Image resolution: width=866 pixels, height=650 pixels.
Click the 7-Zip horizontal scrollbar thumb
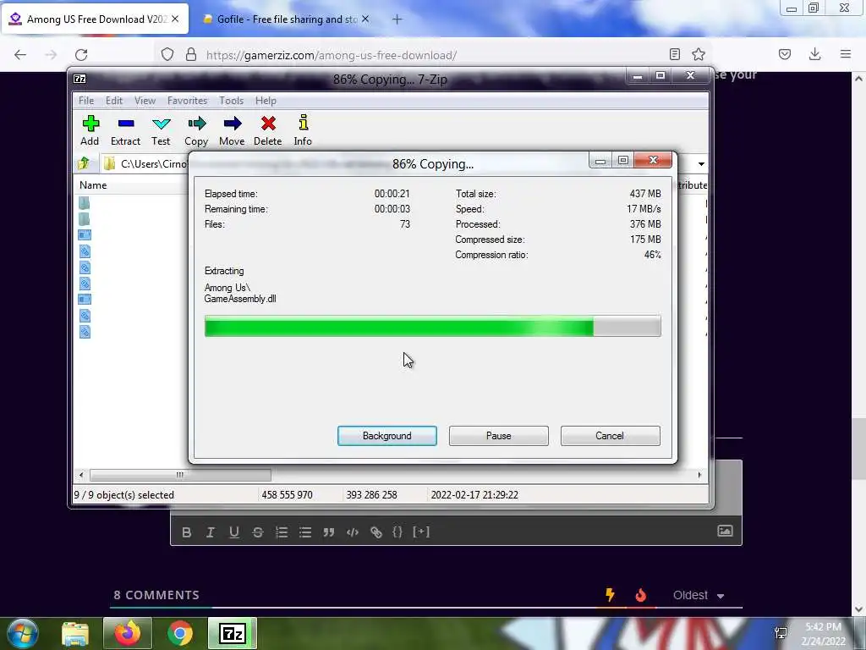click(x=180, y=475)
